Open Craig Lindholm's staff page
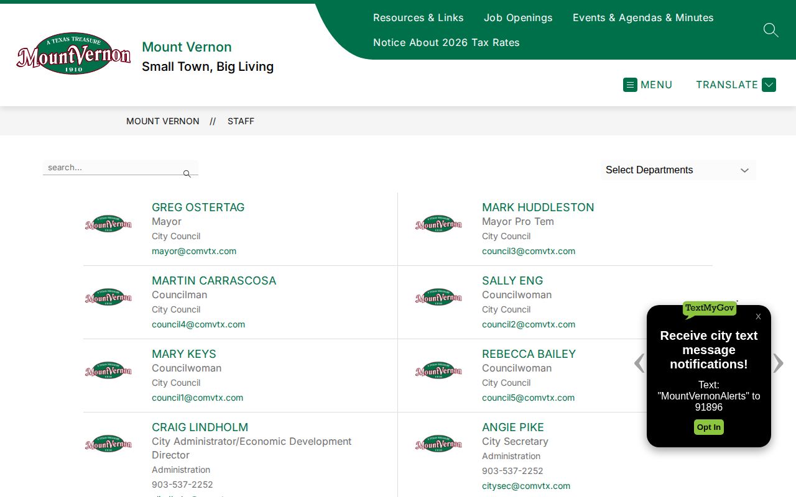The height and width of the screenshot is (497, 796). 200,427
